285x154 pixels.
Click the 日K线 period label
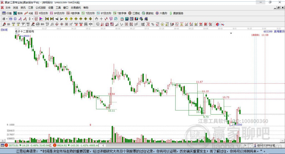tap(4, 30)
